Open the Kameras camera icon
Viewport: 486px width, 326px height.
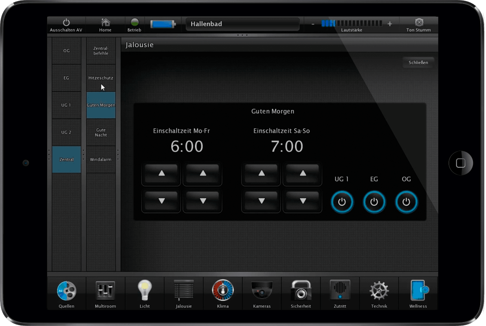pos(262,291)
